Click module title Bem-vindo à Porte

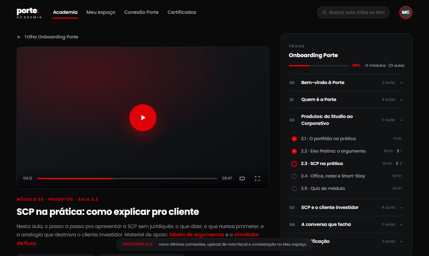323,83
